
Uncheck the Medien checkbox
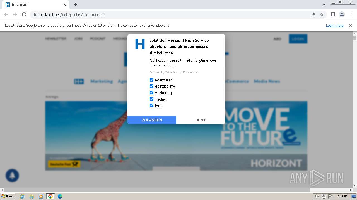coord(151,99)
